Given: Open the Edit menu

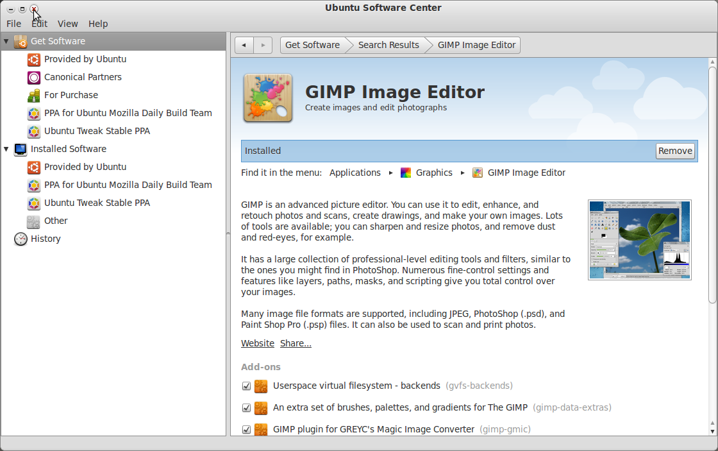Looking at the screenshot, I should 39,24.
